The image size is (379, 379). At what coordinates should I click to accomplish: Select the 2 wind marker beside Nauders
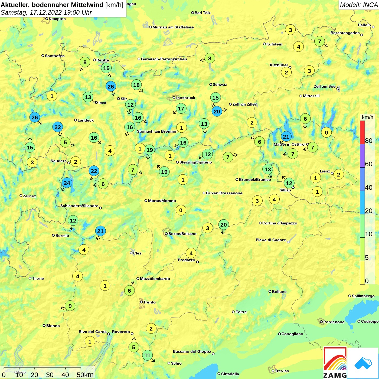pos(76,162)
